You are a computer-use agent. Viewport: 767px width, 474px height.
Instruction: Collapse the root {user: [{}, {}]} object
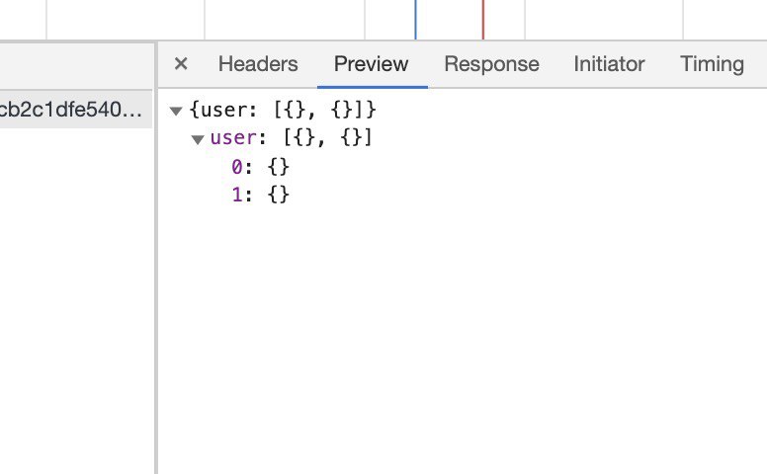[176, 111]
